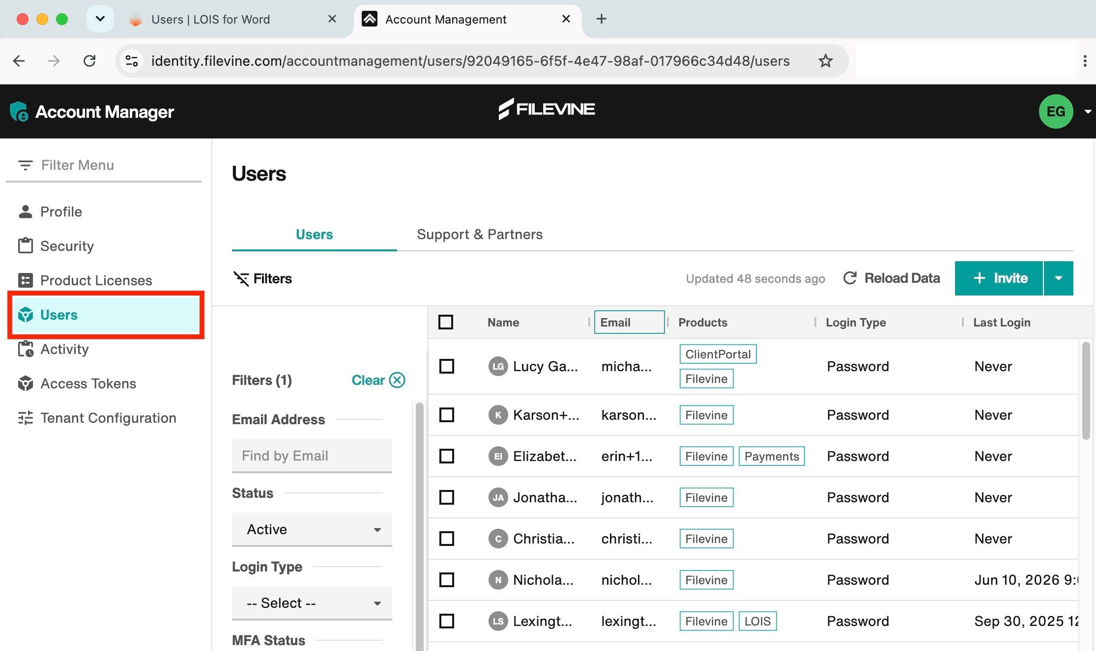1096x651 pixels.
Task: Click the users table vertical scrollbar
Action: tap(1086, 390)
